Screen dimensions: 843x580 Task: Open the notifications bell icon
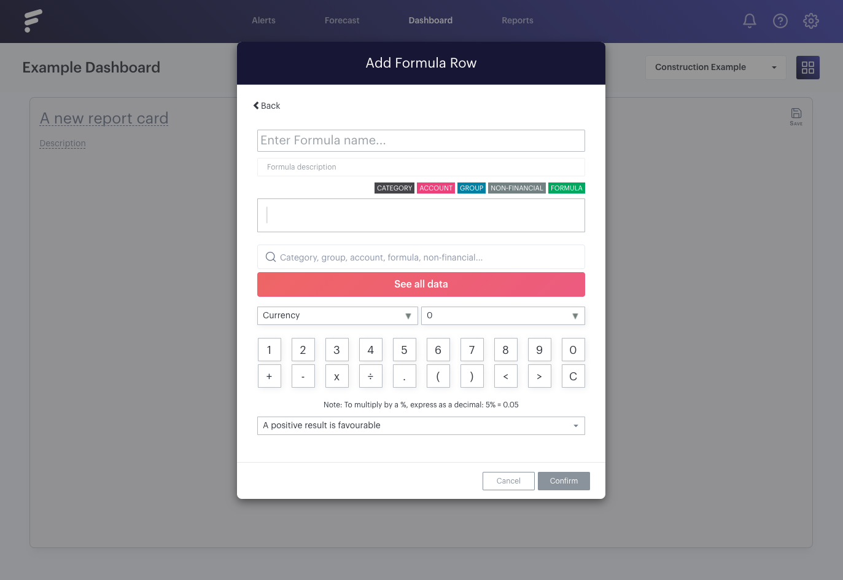[x=749, y=21]
